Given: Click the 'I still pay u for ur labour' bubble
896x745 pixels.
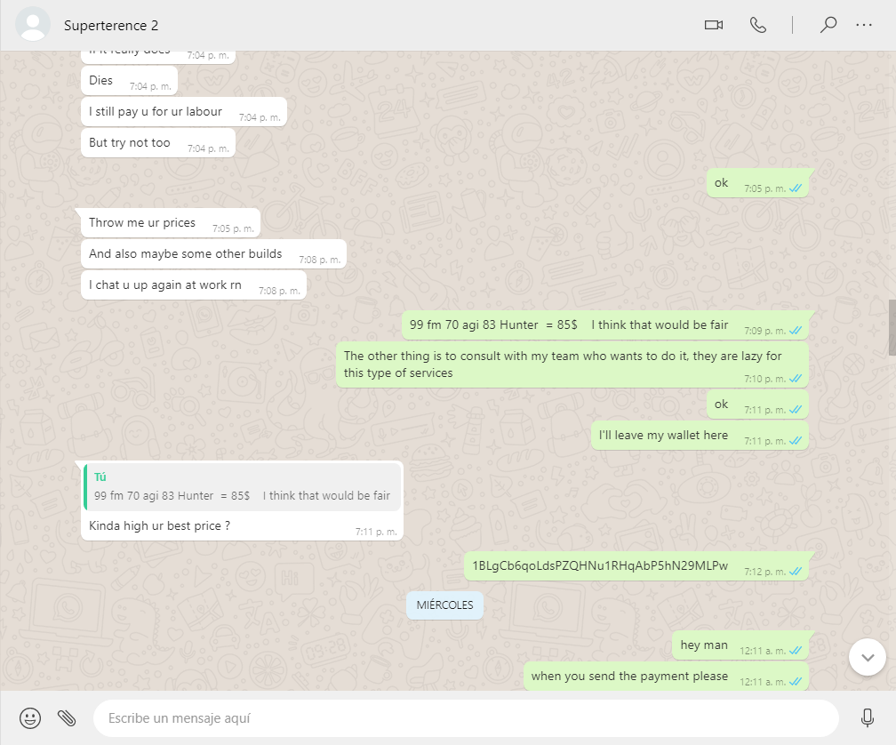Looking at the screenshot, I should click(x=183, y=112).
